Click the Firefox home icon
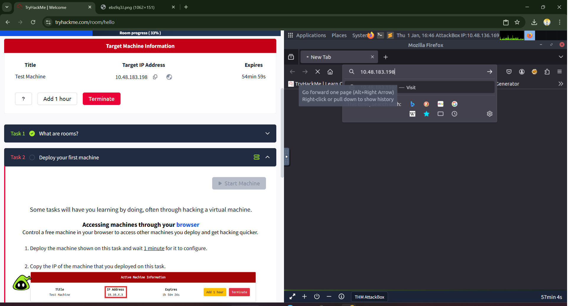Screen dimensions: 573x306 point(330,72)
